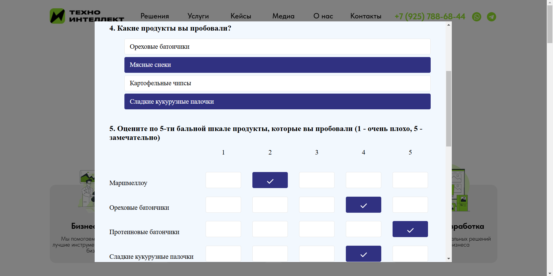Open the «Услуги» menu item
The width and height of the screenshot is (553, 276).
(x=198, y=16)
